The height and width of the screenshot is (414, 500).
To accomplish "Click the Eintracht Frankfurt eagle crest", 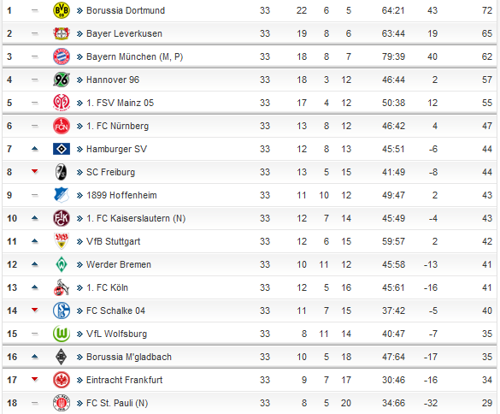I will pos(62,380).
